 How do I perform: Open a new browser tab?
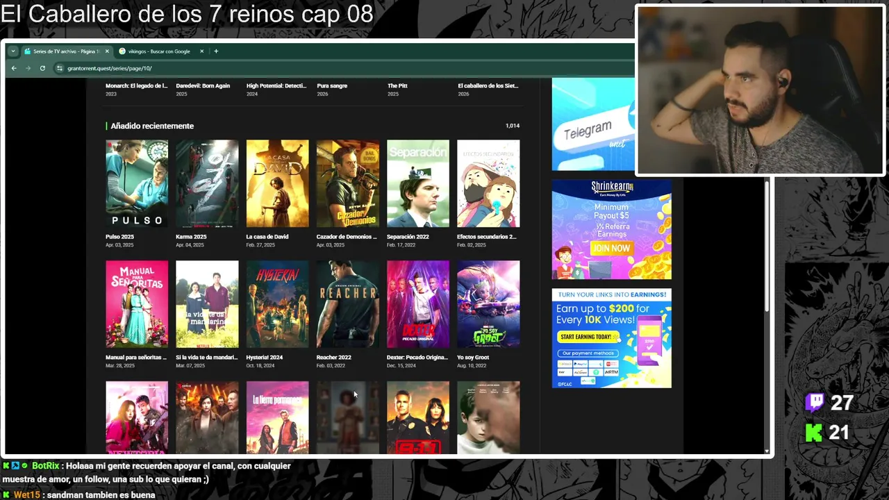pos(216,51)
